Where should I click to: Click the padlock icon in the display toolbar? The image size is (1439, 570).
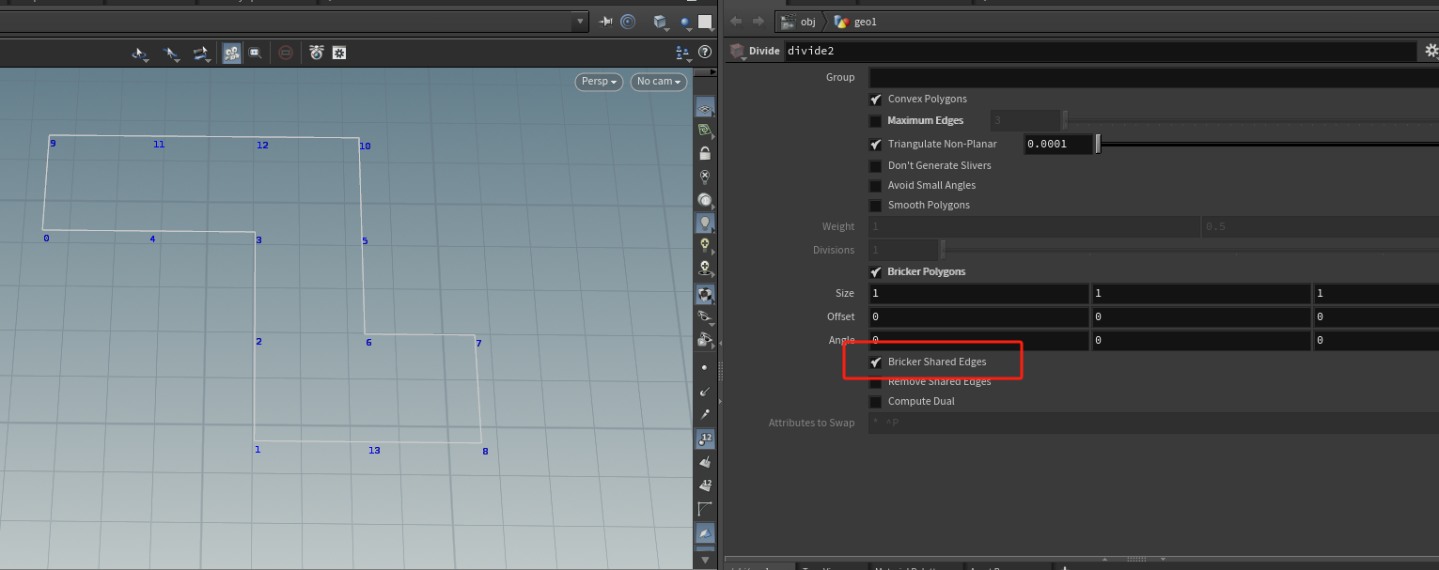coord(705,153)
